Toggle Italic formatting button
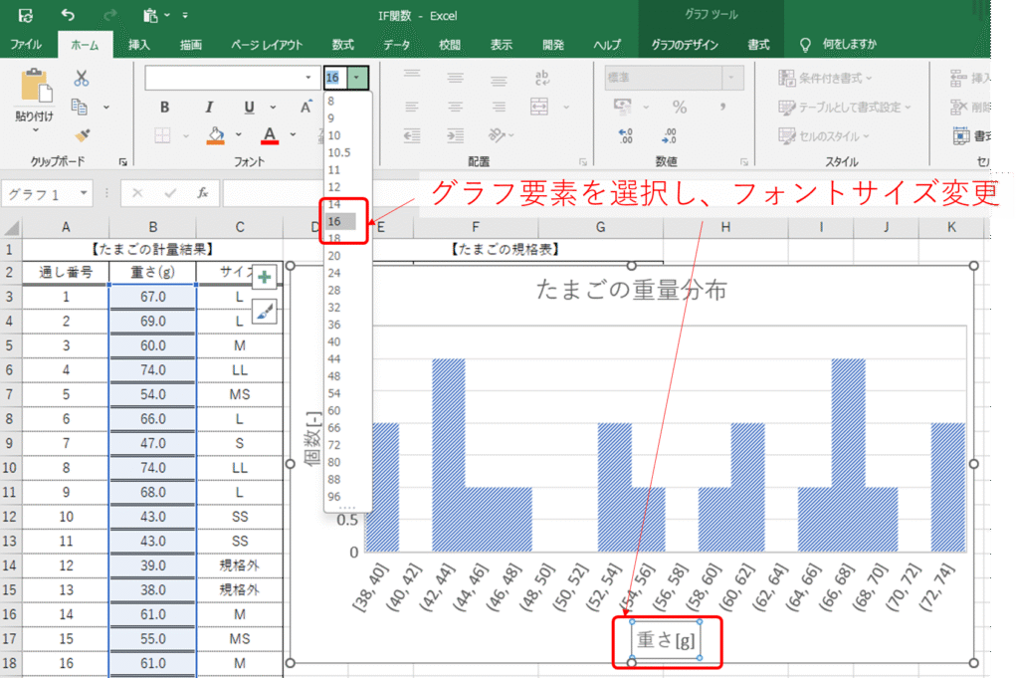 point(208,108)
